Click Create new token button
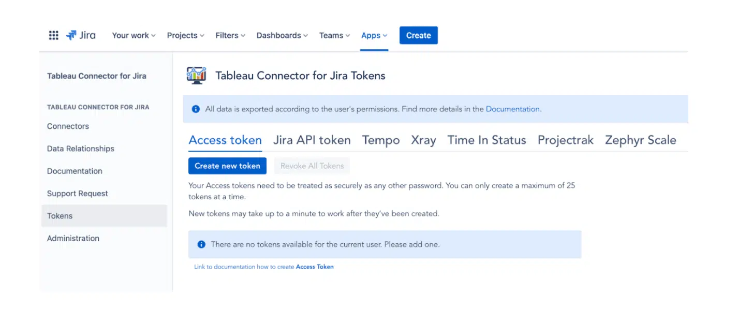 [x=227, y=166]
